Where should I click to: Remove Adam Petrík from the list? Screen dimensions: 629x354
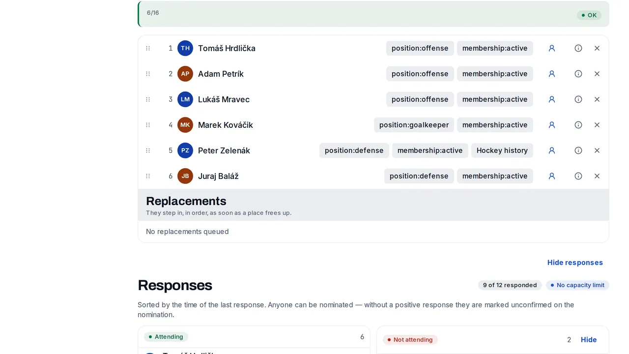597,74
